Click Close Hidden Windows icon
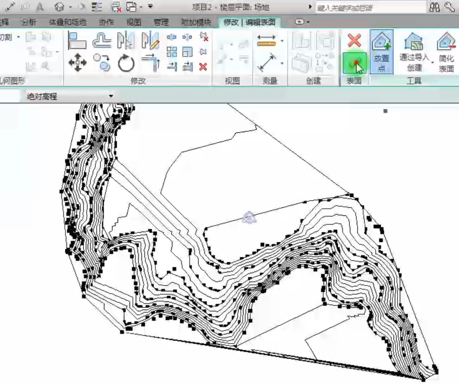The width and height of the screenshot is (459, 384). pos(117,7)
